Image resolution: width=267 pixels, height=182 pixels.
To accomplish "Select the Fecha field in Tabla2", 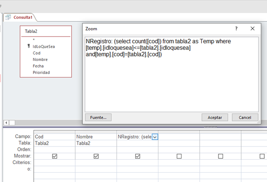I will pos(38,66).
